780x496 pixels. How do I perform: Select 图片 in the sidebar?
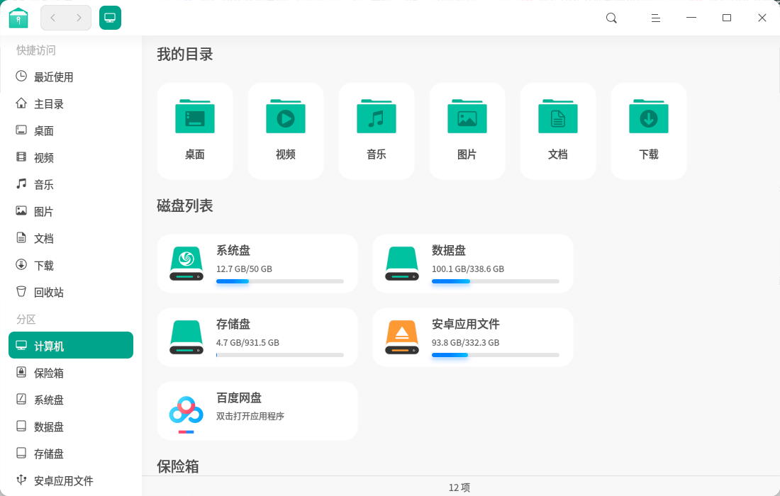point(71,211)
